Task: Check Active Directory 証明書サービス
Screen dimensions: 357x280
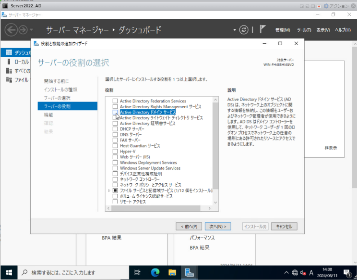Action: (115, 123)
